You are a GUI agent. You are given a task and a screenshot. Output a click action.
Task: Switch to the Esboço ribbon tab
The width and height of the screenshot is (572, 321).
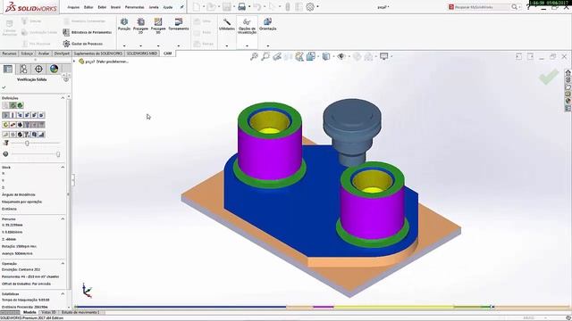[x=27, y=53]
